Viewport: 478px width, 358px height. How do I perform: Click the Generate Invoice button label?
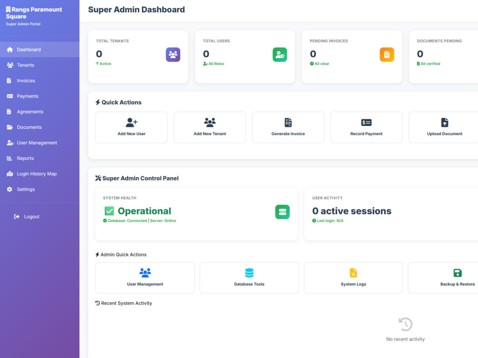click(288, 134)
